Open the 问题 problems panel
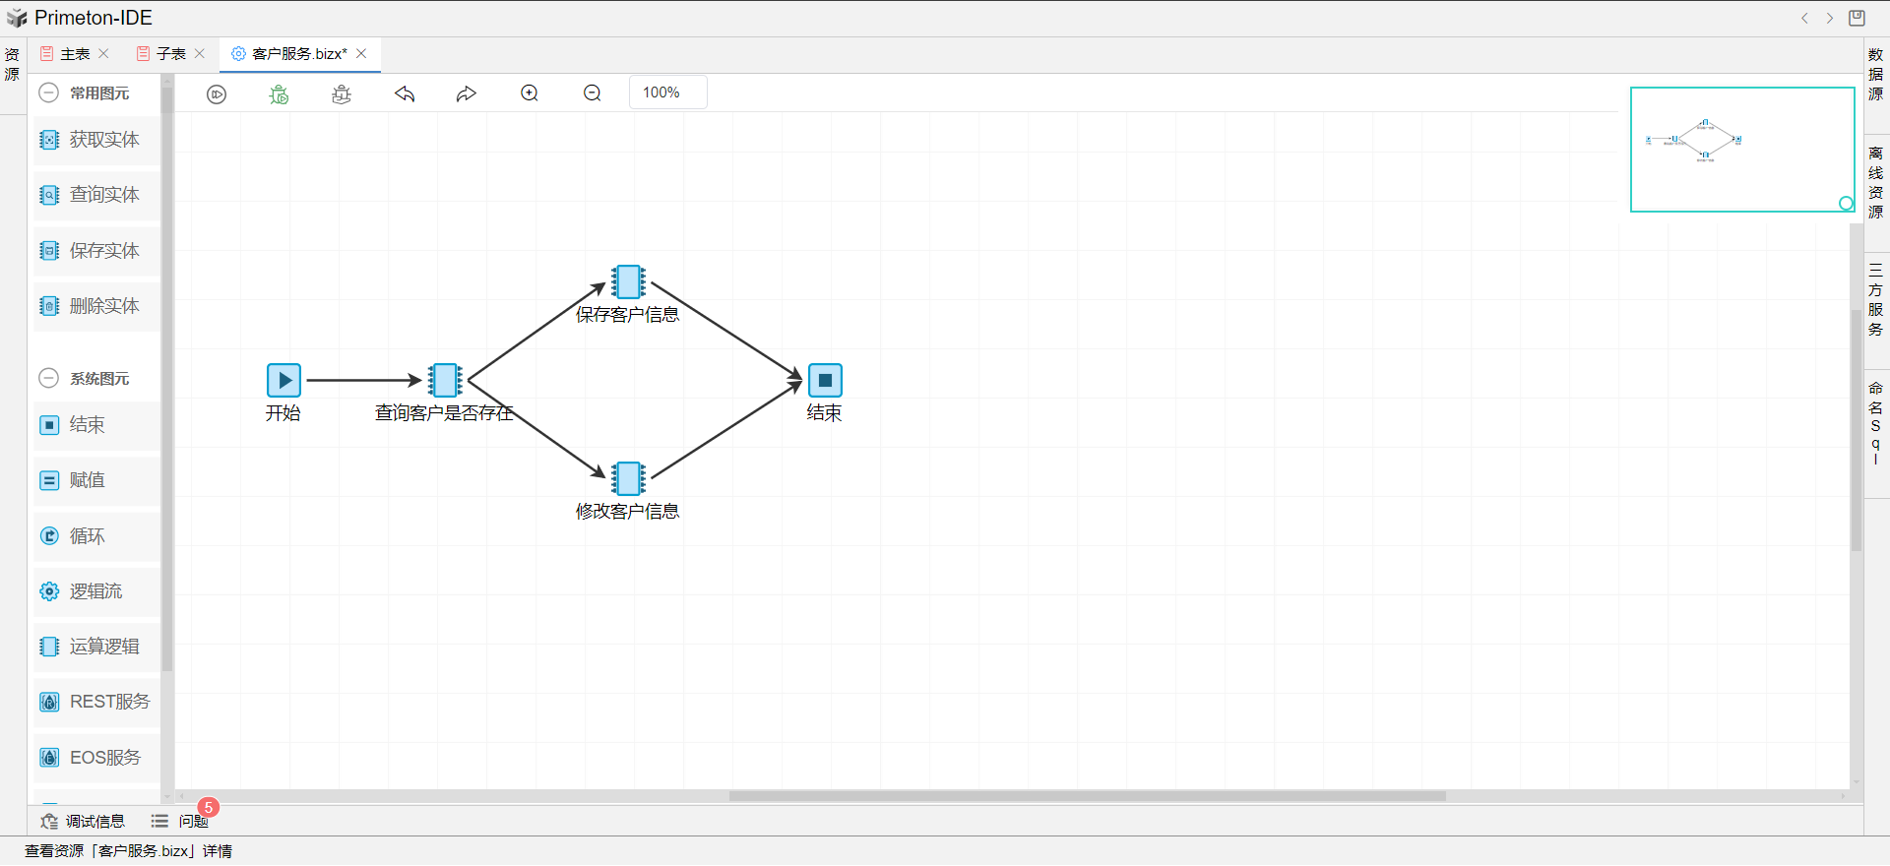1890x866 pixels. (182, 821)
